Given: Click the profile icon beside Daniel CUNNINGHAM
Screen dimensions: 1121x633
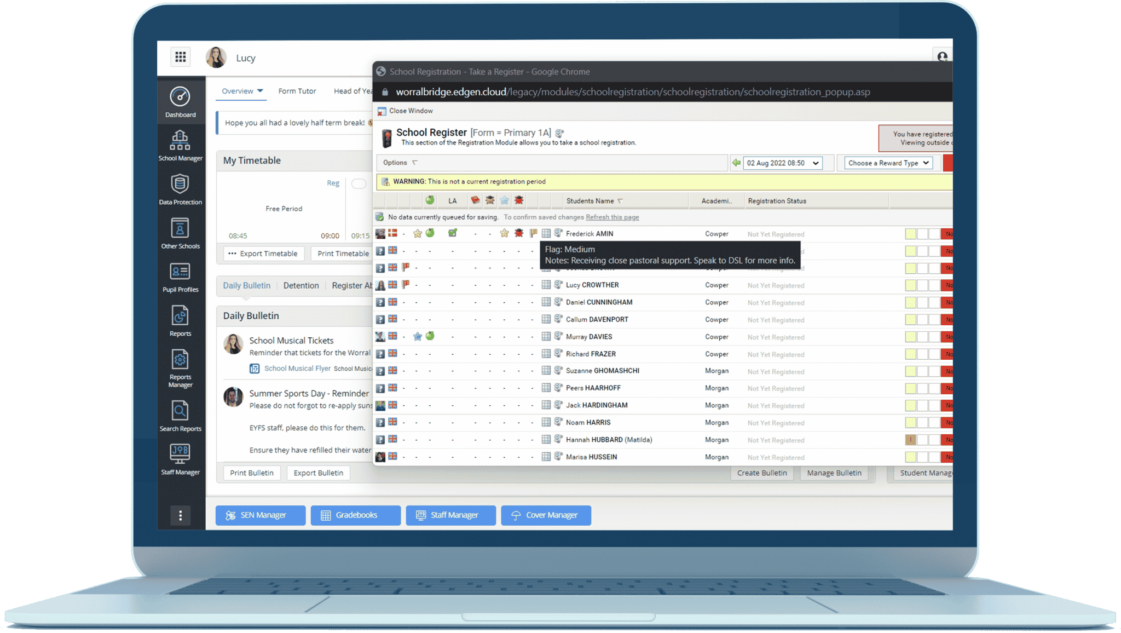Looking at the screenshot, I should pyautogui.click(x=558, y=302).
